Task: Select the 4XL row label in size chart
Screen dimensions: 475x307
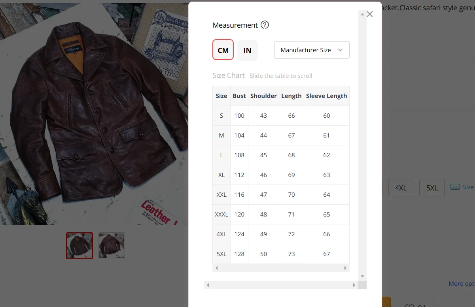Action: (221, 234)
